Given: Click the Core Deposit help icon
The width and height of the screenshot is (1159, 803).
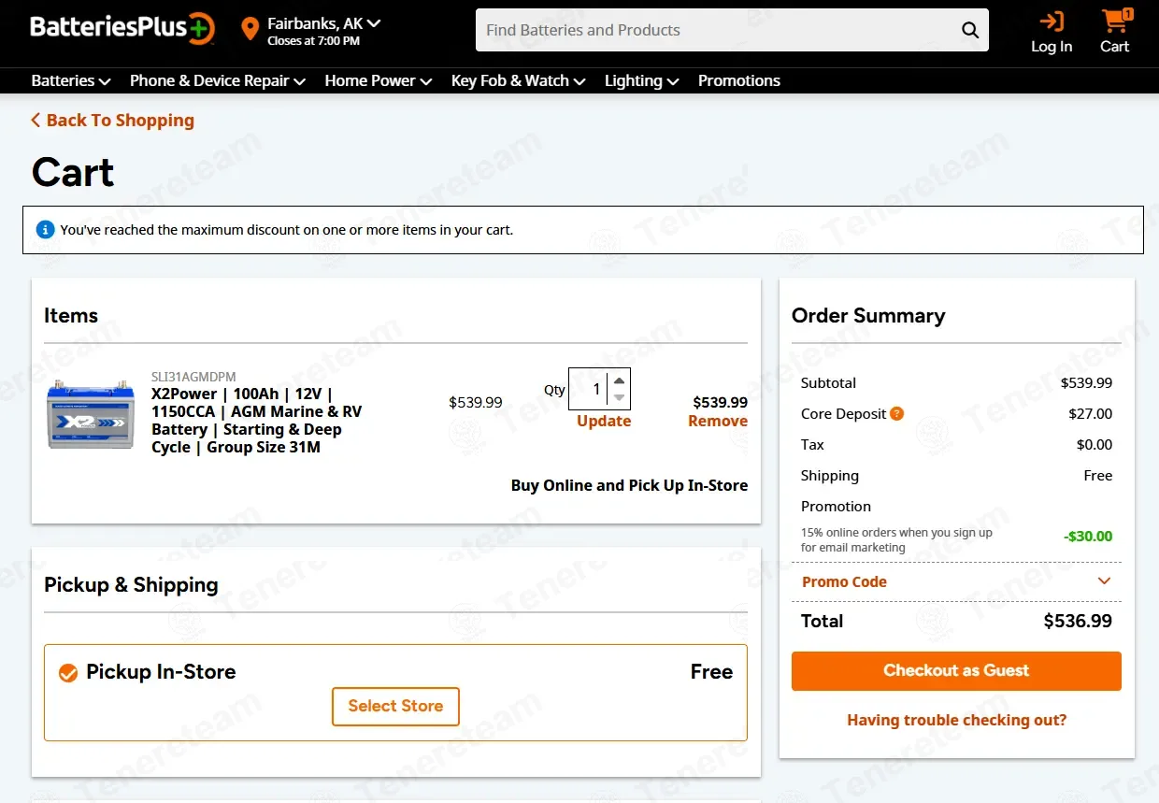Looking at the screenshot, I should [897, 413].
